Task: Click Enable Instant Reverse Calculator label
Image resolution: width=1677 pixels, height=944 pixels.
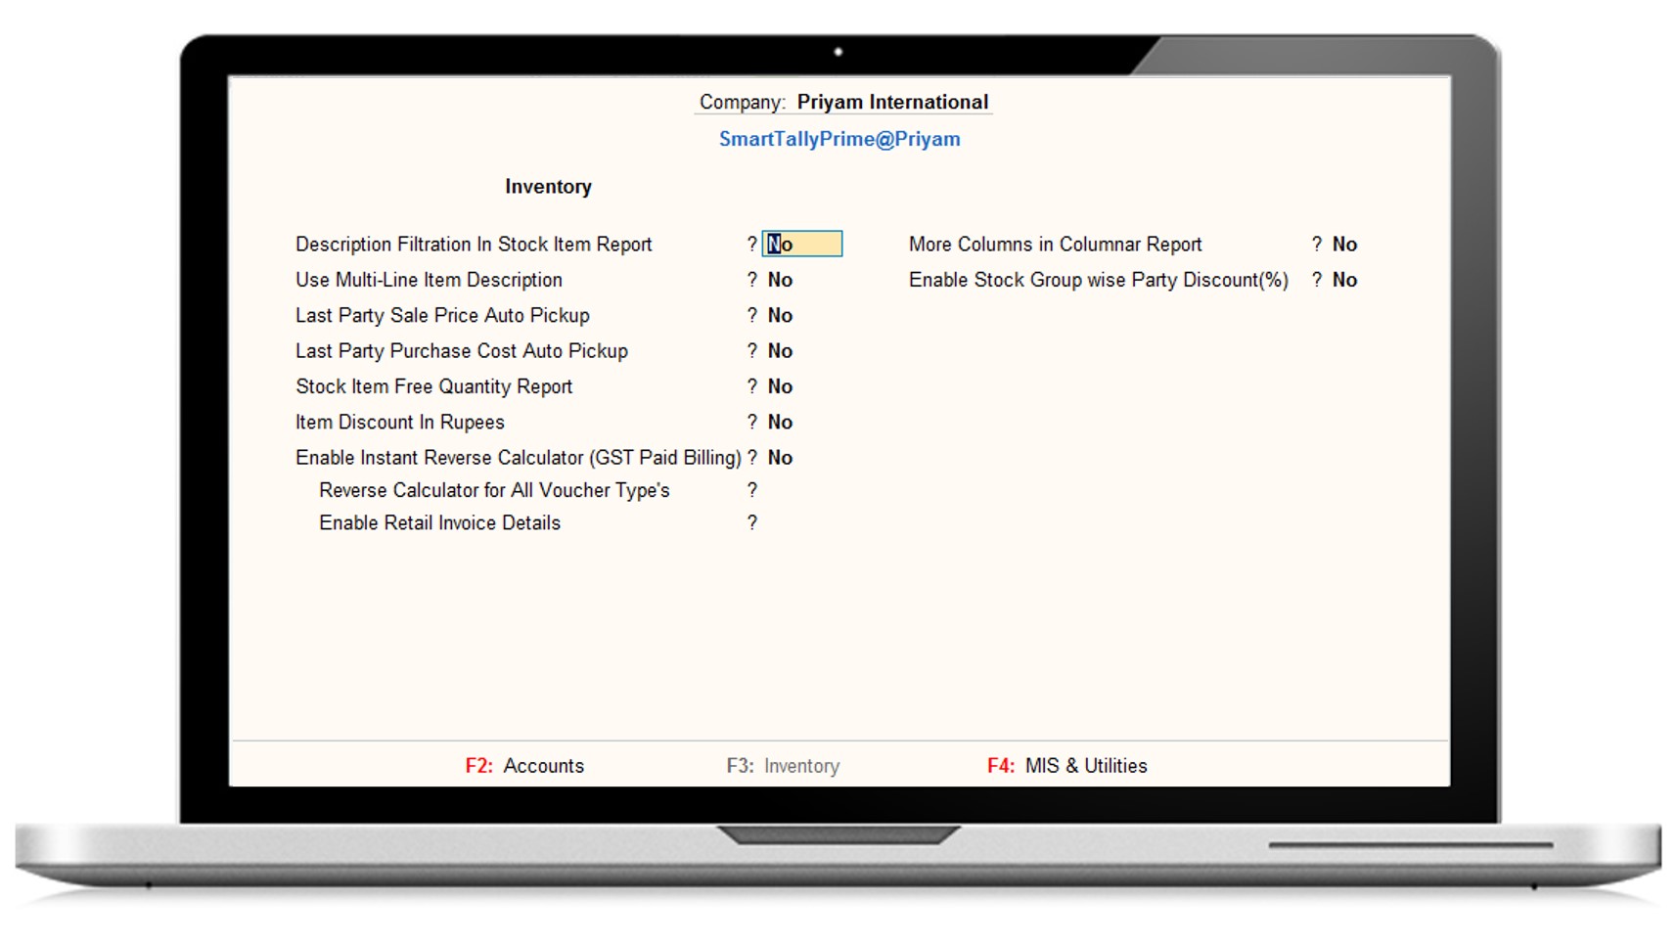Action: [519, 457]
